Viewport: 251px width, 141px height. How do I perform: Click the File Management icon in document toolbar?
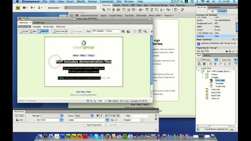(123, 31)
